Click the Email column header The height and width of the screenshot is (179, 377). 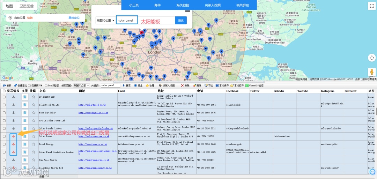tap(137, 91)
